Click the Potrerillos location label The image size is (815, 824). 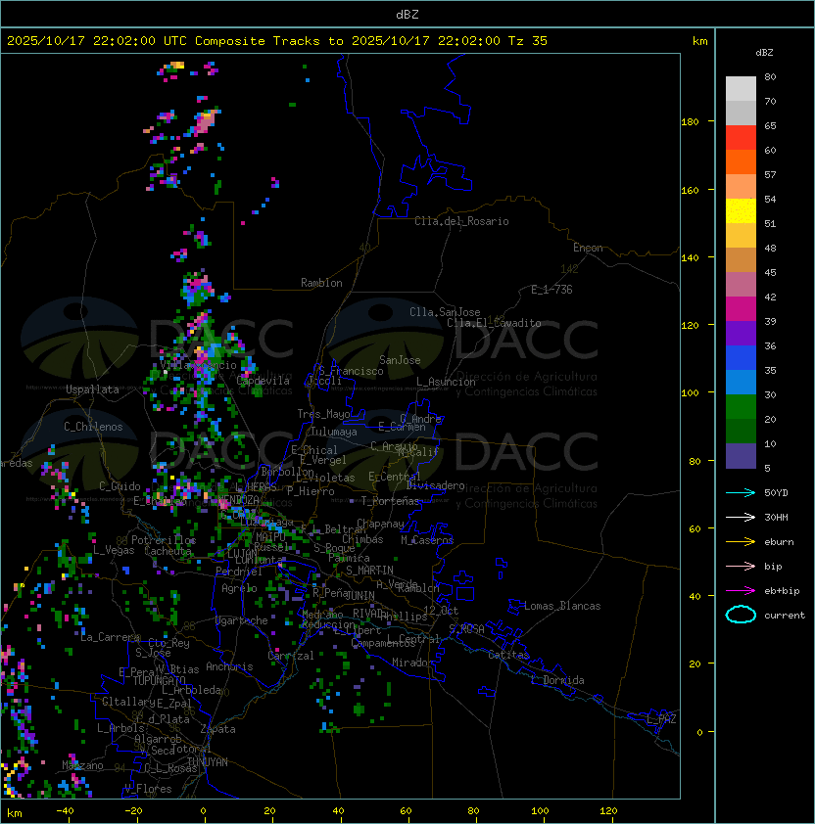[x=164, y=540]
